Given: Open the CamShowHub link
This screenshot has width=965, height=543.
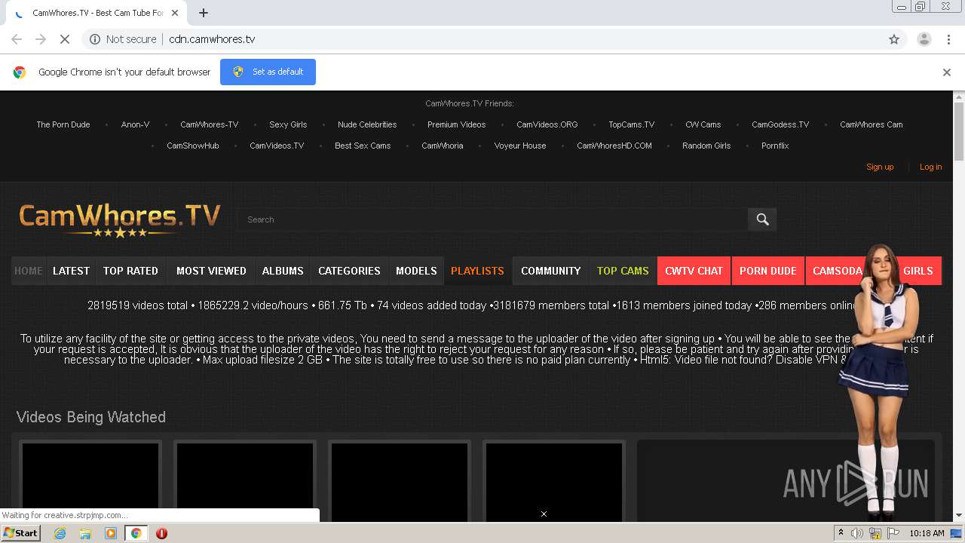Looking at the screenshot, I should point(193,146).
